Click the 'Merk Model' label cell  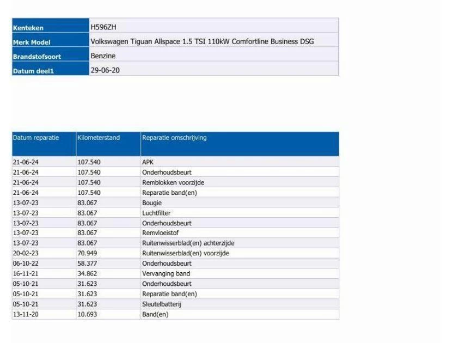pos(51,39)
